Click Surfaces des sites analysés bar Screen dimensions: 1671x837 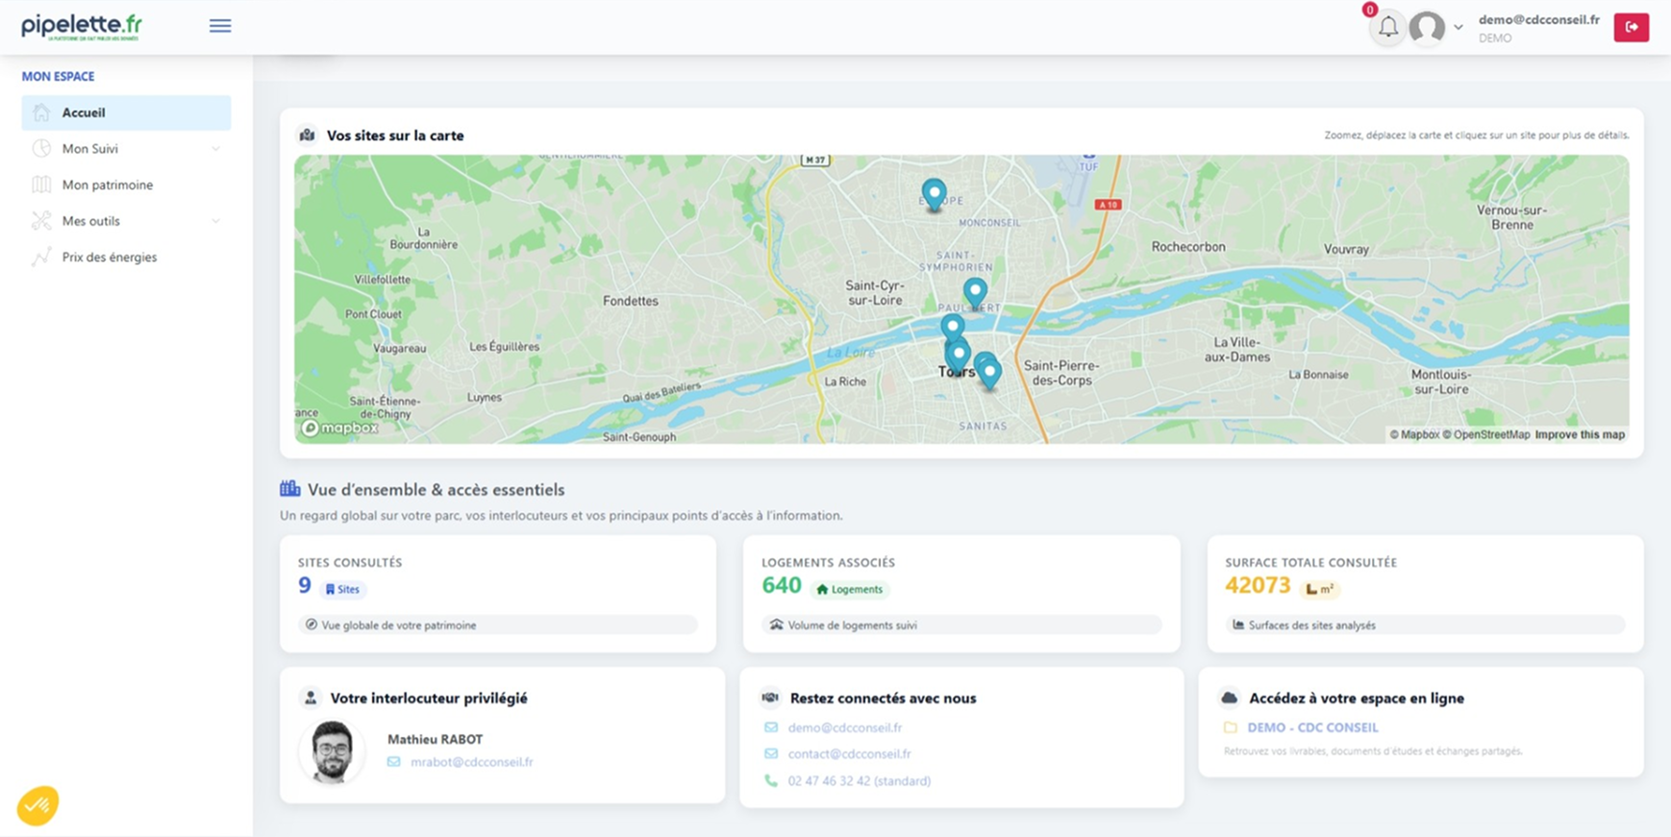click(1425, 625)
